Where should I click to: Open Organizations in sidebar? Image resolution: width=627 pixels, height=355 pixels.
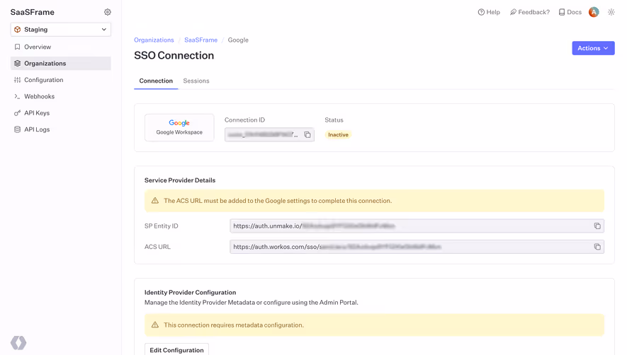61,64
